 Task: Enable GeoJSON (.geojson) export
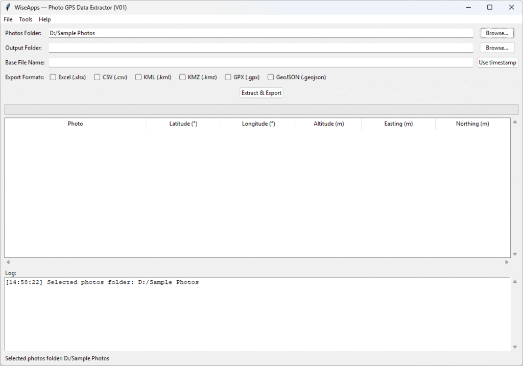[x=271, y=78]
